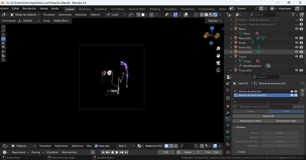Image resolution: width=306 pixels, height=160 pixels.
Task: Toggle show gizmo button
Action: (x=175, y=14)
